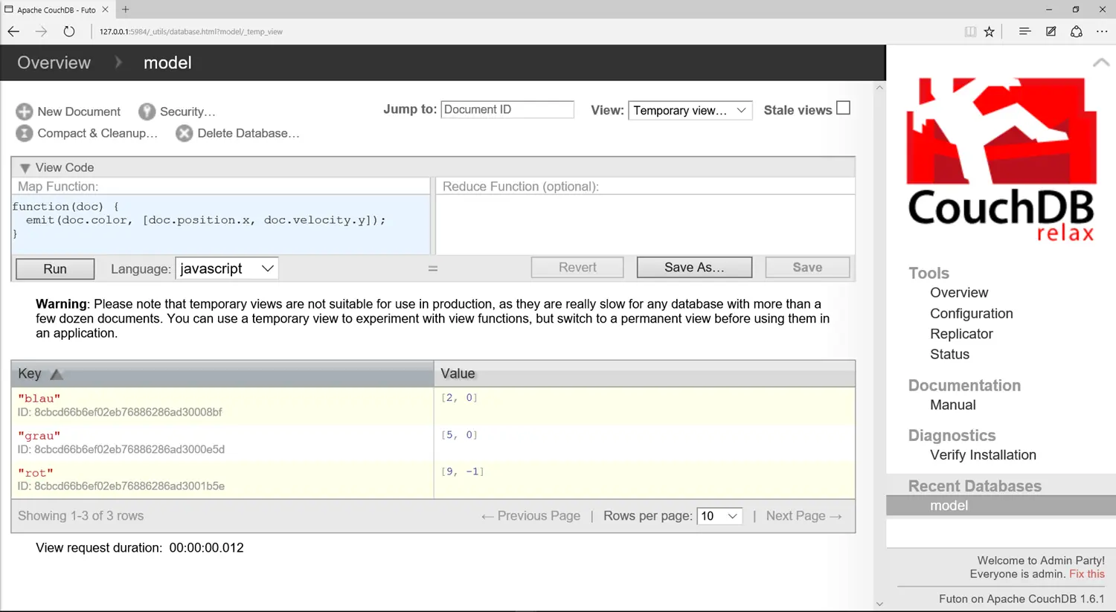Collapse sidebar using the top arrow icon
Viewport: 1116px width, 612px height.
click(x=1101, y=63)
